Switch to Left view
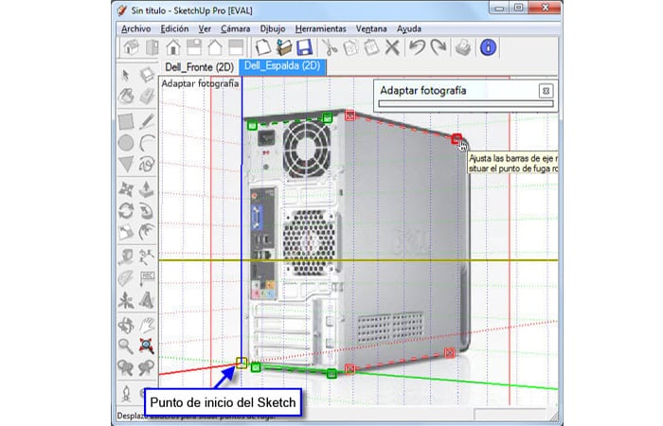663x426 pixels. tap(236, 47)
